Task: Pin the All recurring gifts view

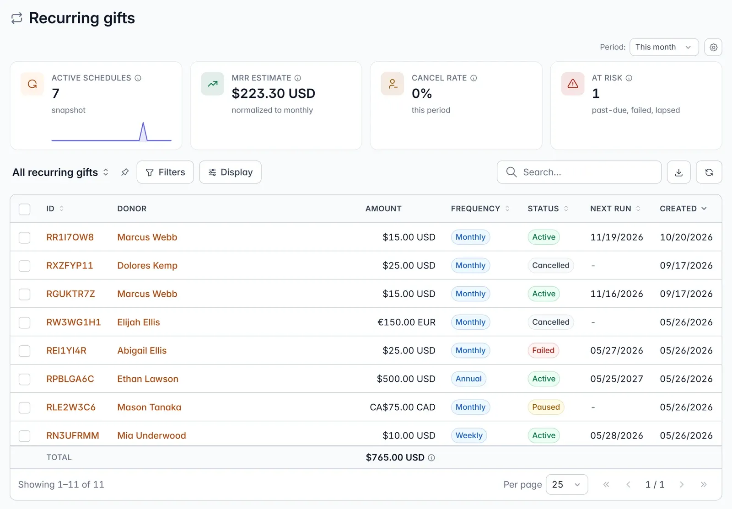Action: 125,172
